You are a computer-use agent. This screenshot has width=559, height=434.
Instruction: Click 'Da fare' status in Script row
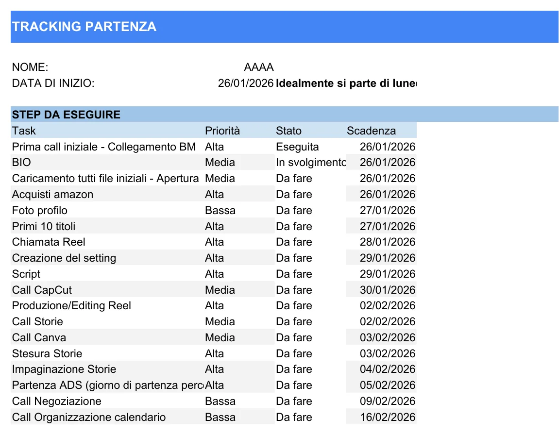click(x=310, y=274)
